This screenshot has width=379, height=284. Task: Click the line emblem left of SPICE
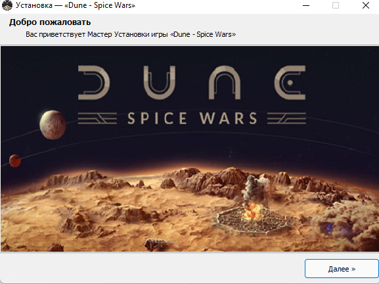pyautogui.click(x=97, y=118)
